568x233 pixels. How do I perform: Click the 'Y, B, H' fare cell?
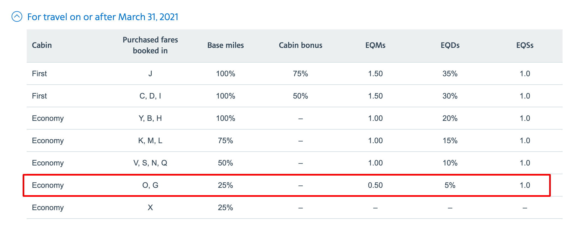click(x=150, y=118)
